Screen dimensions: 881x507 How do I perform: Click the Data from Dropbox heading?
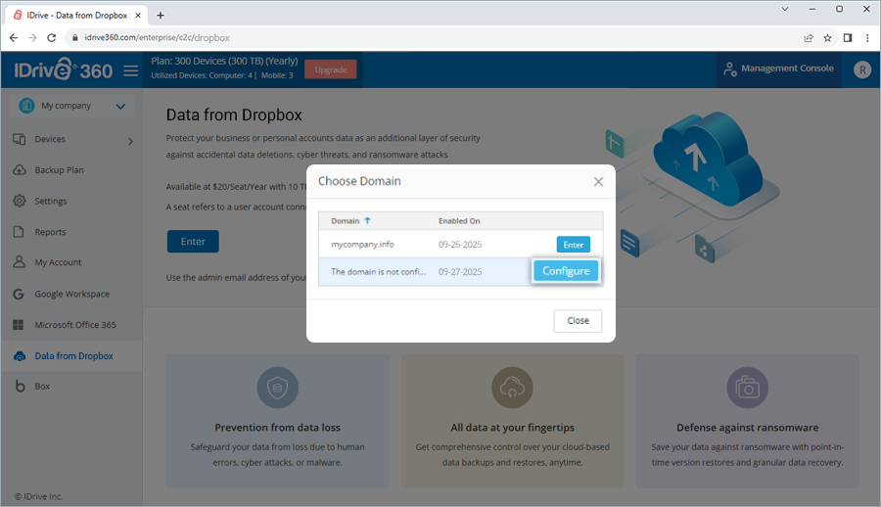tap(234, 115)
